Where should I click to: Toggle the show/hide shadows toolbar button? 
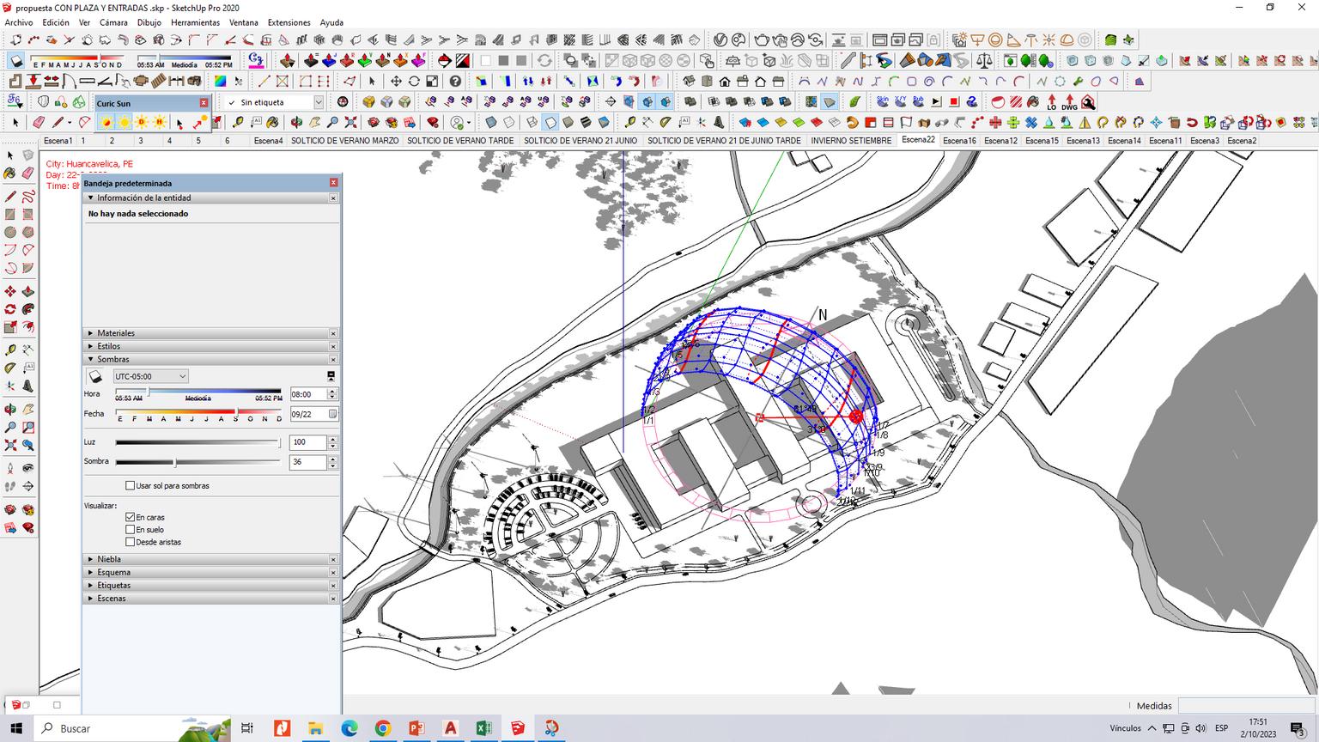pyautogui.click(x=15, y=61)
